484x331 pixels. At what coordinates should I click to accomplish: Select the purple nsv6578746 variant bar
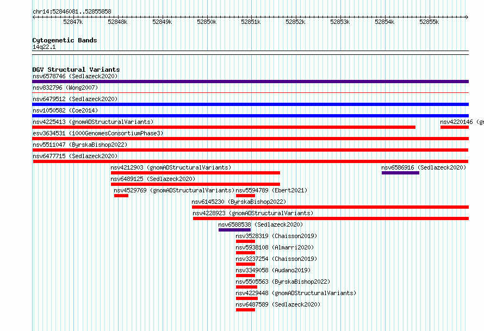pyautogui.click(x=250, y=82)
